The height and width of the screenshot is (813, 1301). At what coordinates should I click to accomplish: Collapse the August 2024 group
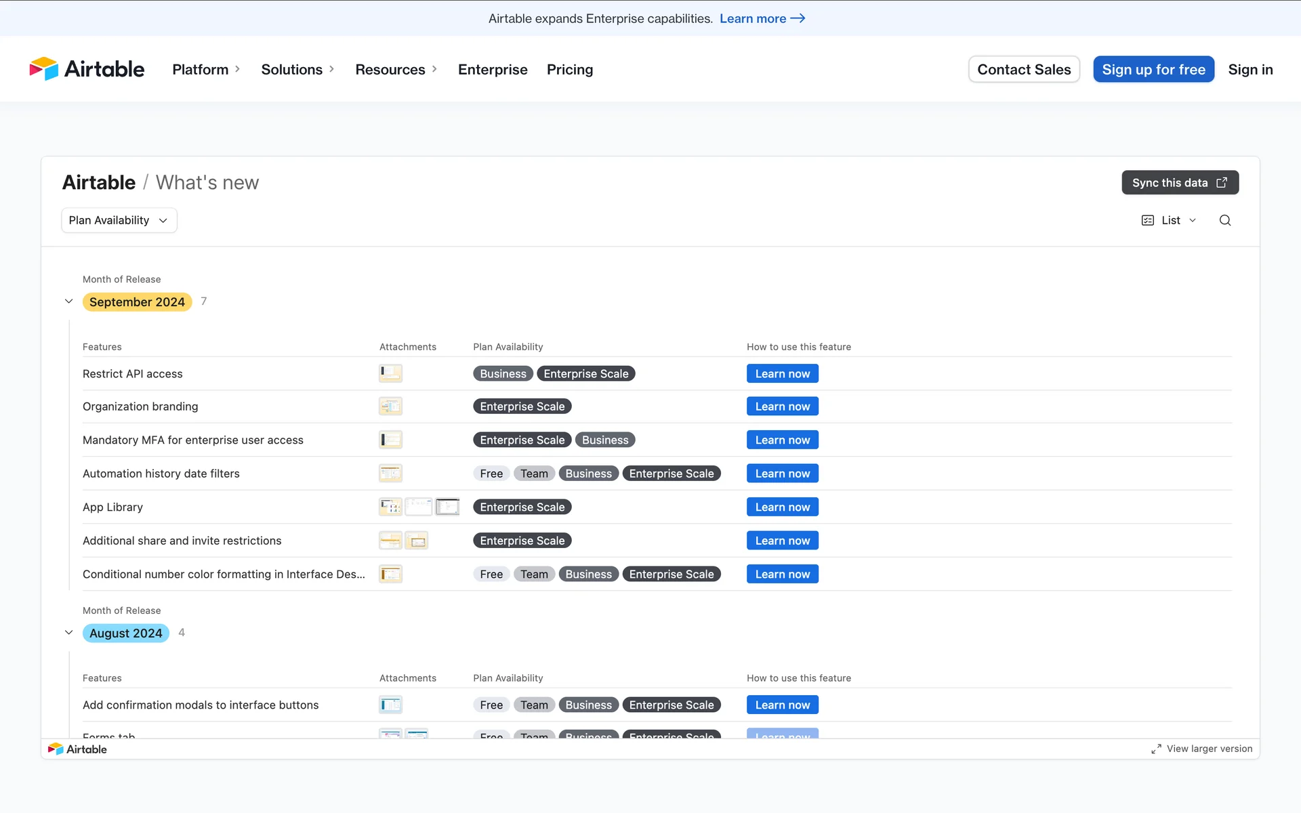pos(68,633)
